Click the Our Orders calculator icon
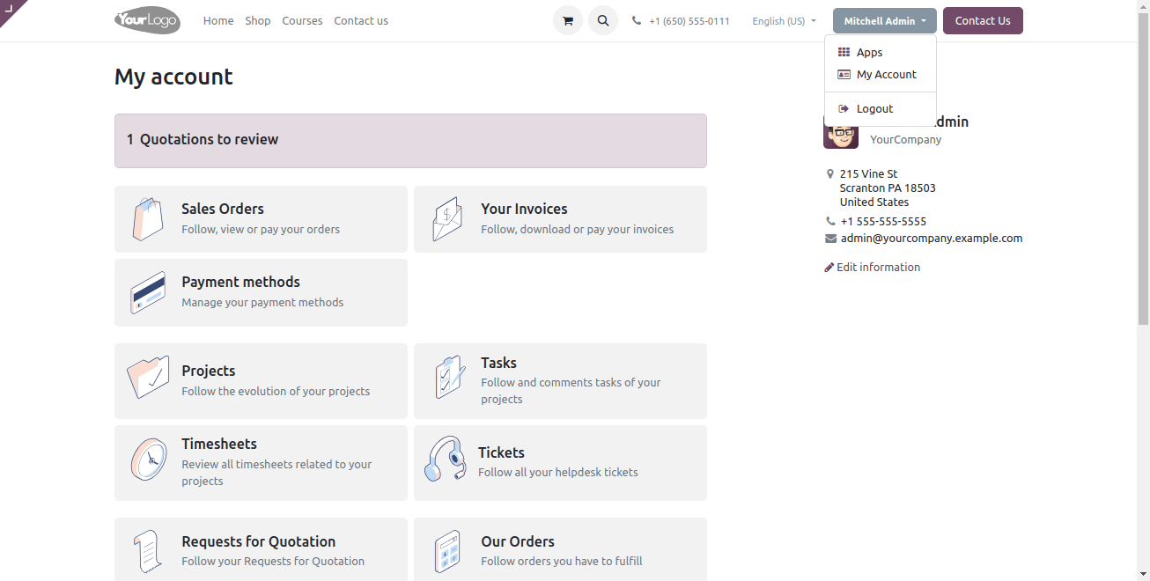 click(448, 552)
